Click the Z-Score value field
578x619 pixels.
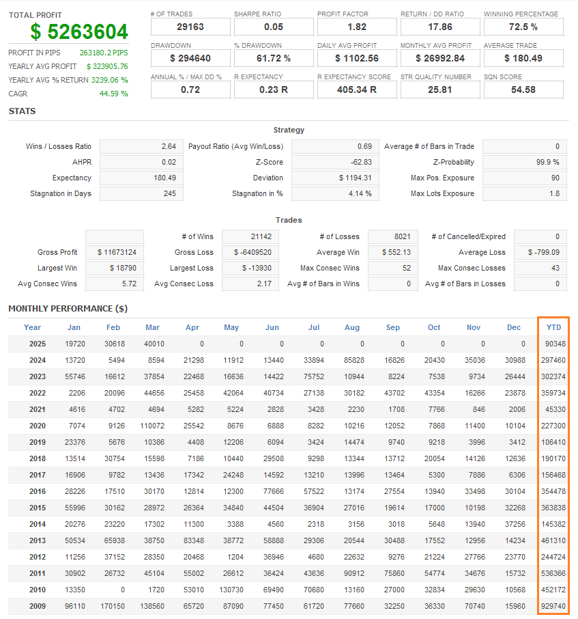(x=335, y=162)
